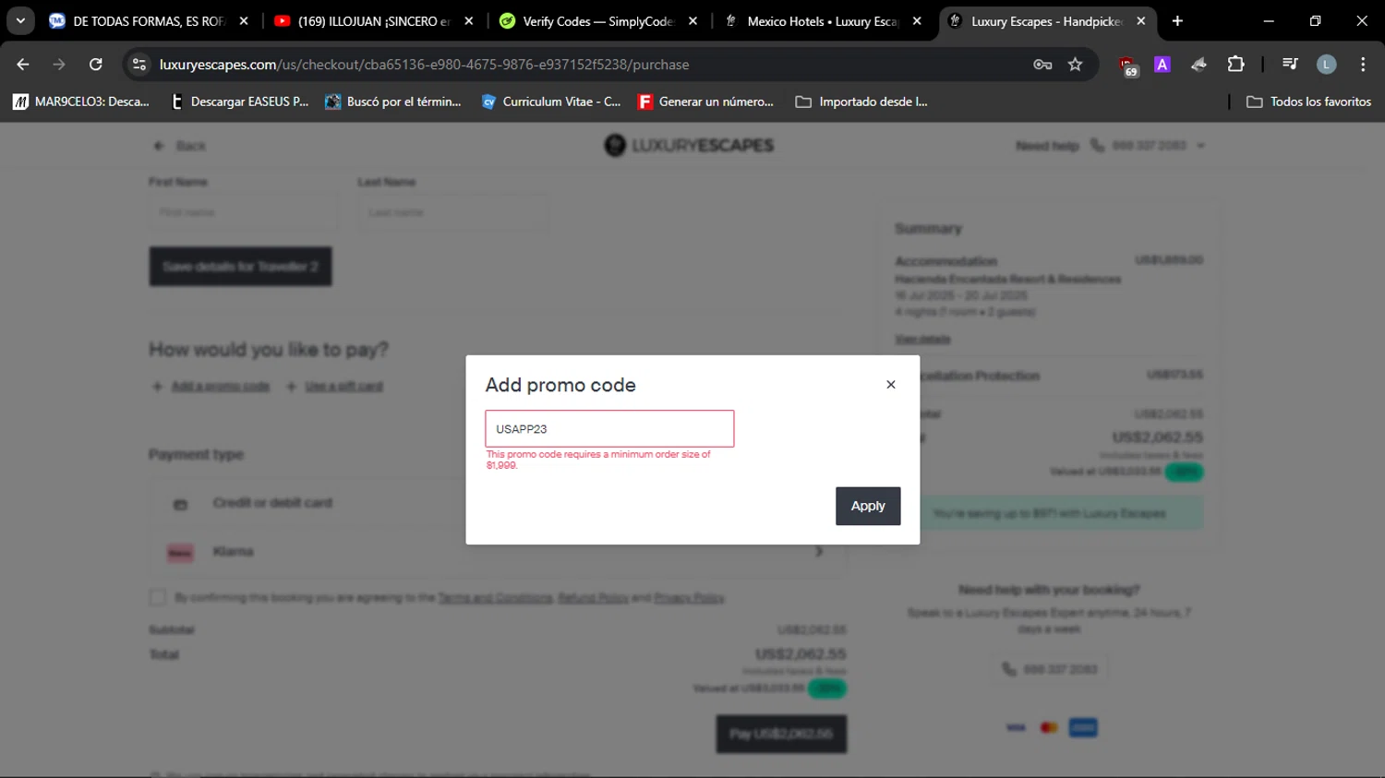Open site information icon in address bar
This screenshot has height=778, width=1385.
coord(139,65)
